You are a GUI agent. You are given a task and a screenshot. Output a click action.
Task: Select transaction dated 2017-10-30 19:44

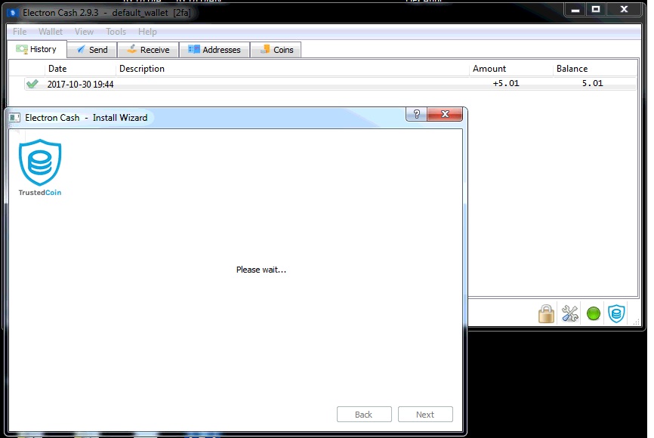(x=330, y=84)
